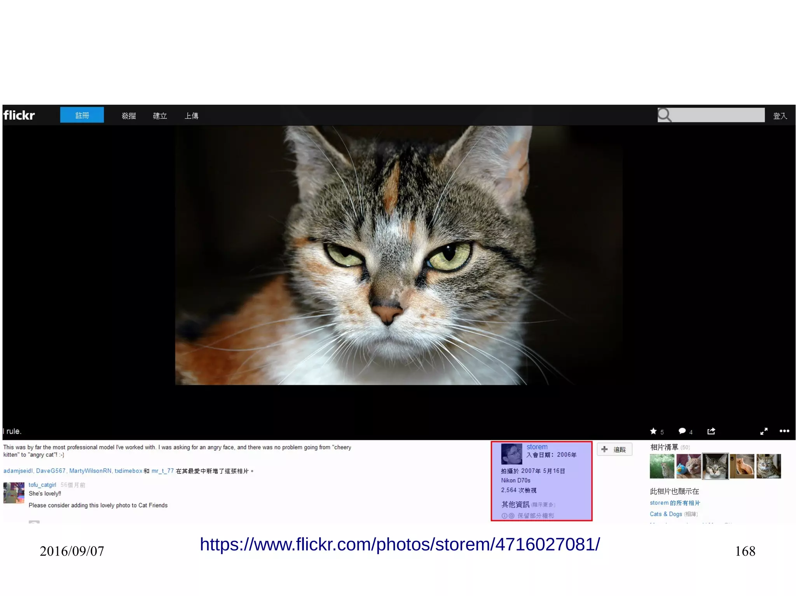Open the 建立 (Create) menu
796x596 pixels.
[160, 116]
